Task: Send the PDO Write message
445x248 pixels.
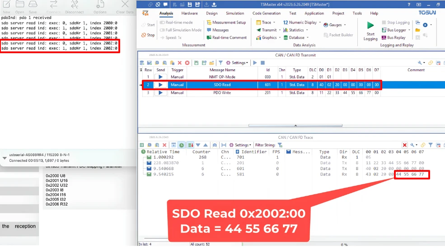Action: 160,93
